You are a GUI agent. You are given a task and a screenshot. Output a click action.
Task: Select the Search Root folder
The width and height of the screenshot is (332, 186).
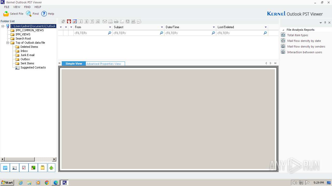(x=23, y=38)
